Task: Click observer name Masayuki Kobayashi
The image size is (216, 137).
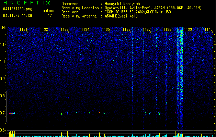Action: pyautogui.click(x=123, y=4)
